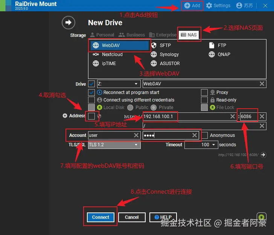This screenshot has height=235, width=274.
Task: Click the Add drive plus icon
Action: (187, 6)
